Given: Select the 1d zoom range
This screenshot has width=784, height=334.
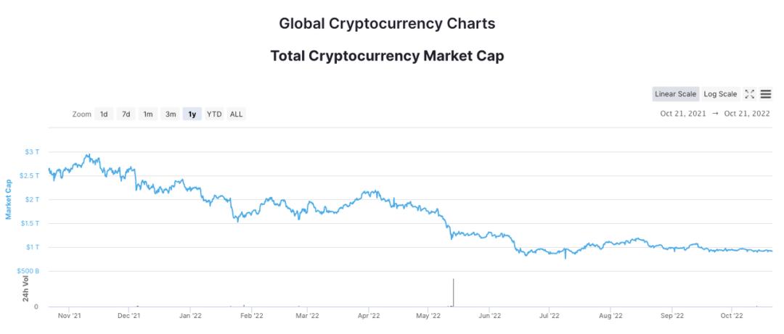Looking at the screenshot, I should tap(104, 114).
